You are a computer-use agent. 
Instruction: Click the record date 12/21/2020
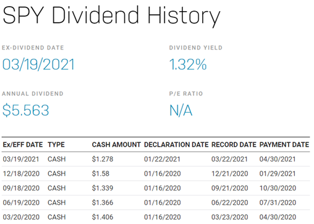pyautogui.click(x=230, y=173)
